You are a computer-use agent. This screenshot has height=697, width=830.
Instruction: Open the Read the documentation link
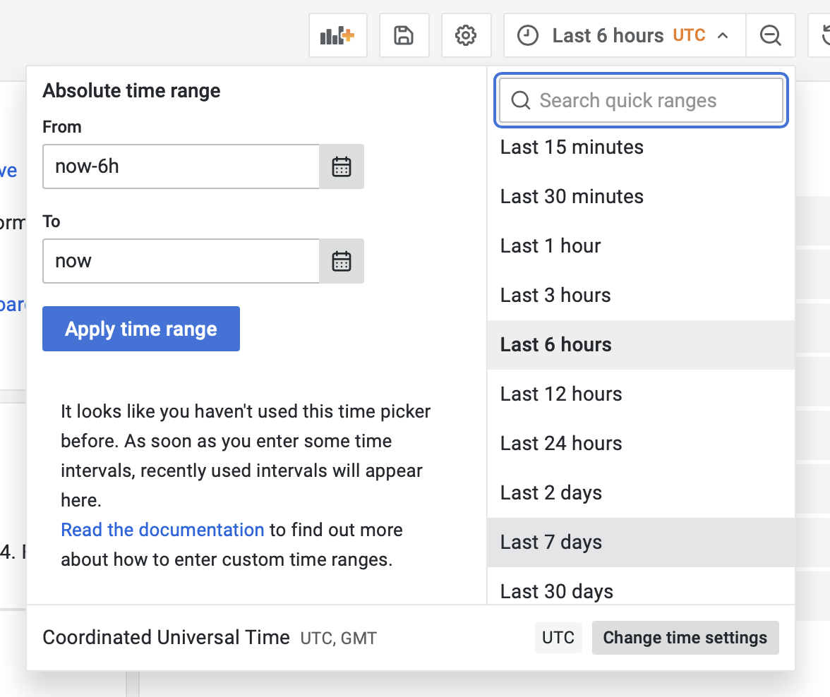(x=162, y=530)
